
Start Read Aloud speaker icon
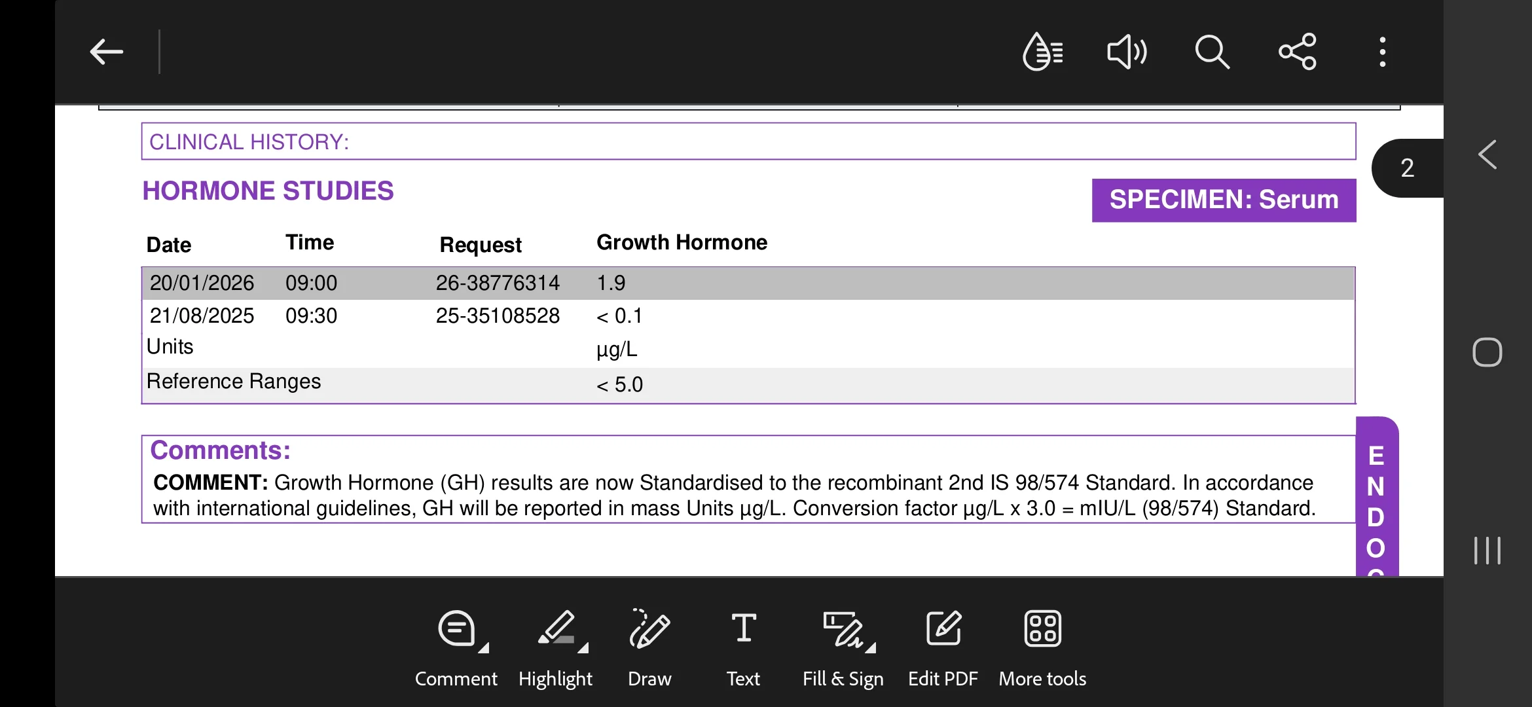(x=1127, y=52)
